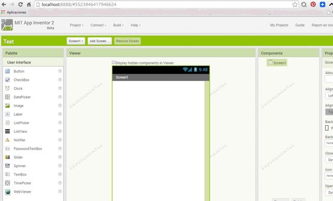Select Screen1 in the Components tree
The image size is (333, 201).
click(x=277, y=63)
